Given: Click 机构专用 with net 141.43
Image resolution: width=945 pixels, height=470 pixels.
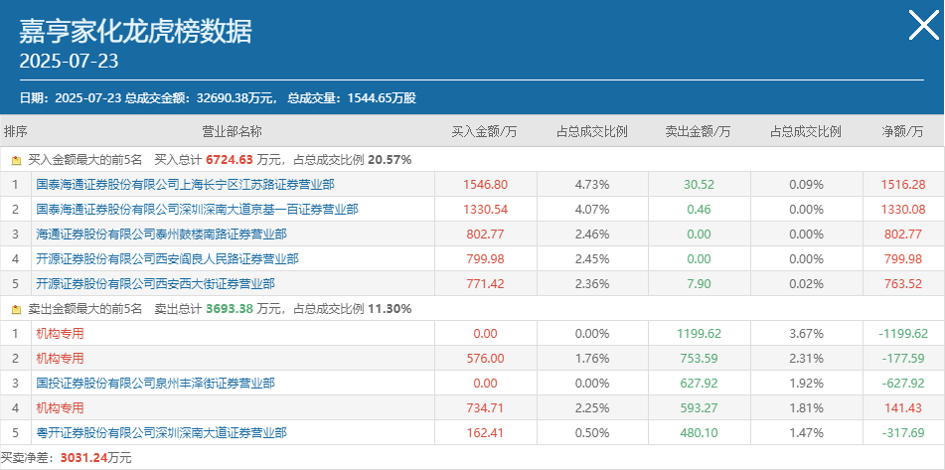Looking at the screenshot, I should 60,408.
